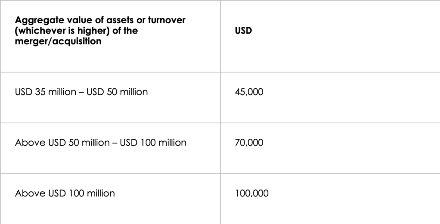Click the Above USD 100 million row label
The width and height of the screenshot is (440, 224).
65,193
